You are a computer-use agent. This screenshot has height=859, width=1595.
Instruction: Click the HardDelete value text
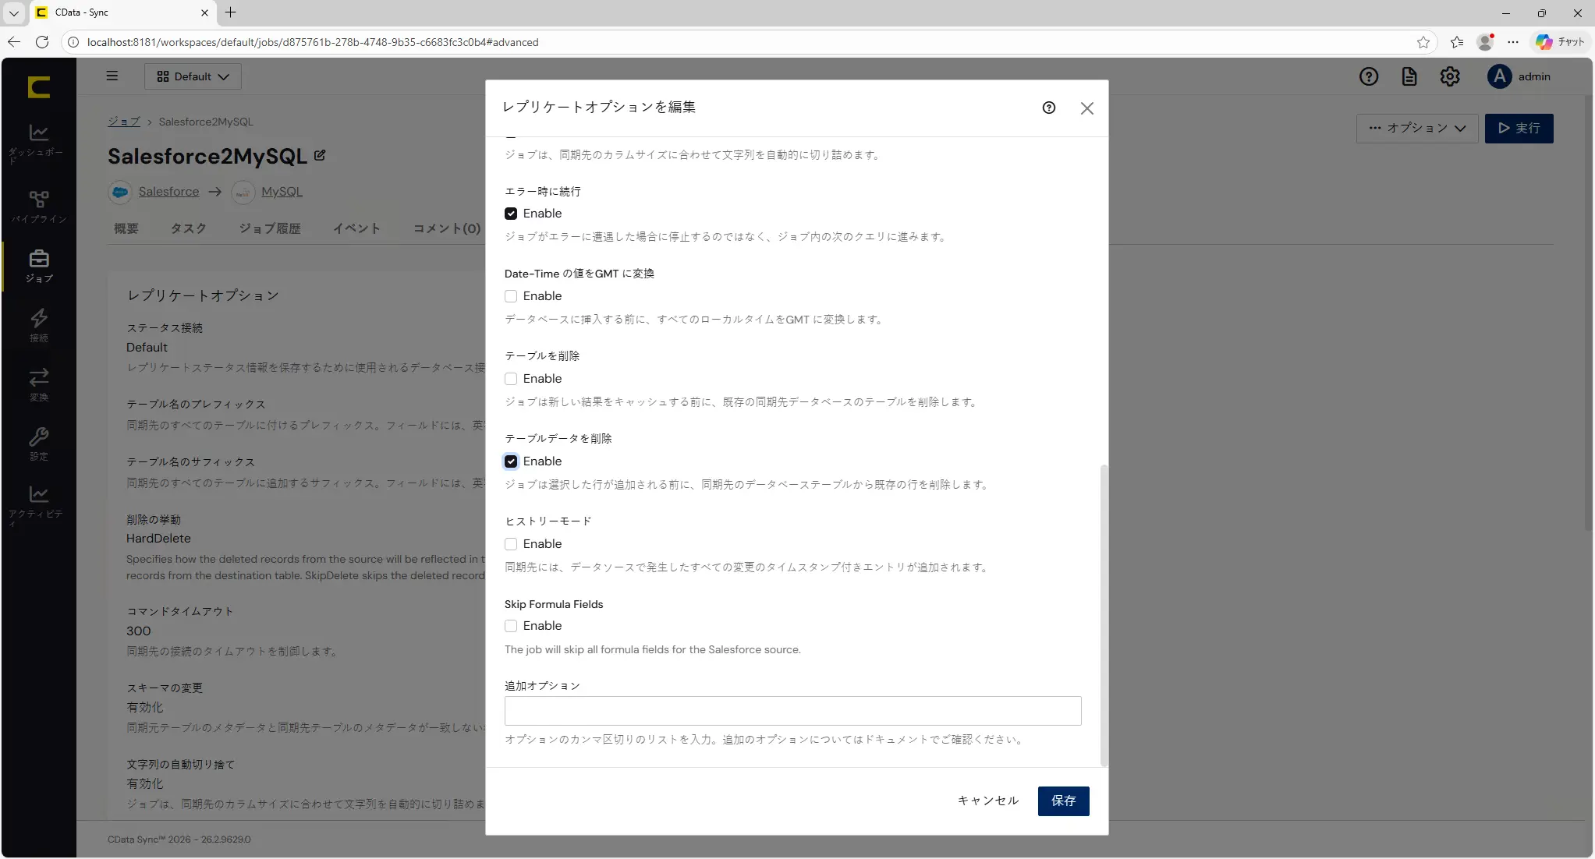[x=158, y=539]
